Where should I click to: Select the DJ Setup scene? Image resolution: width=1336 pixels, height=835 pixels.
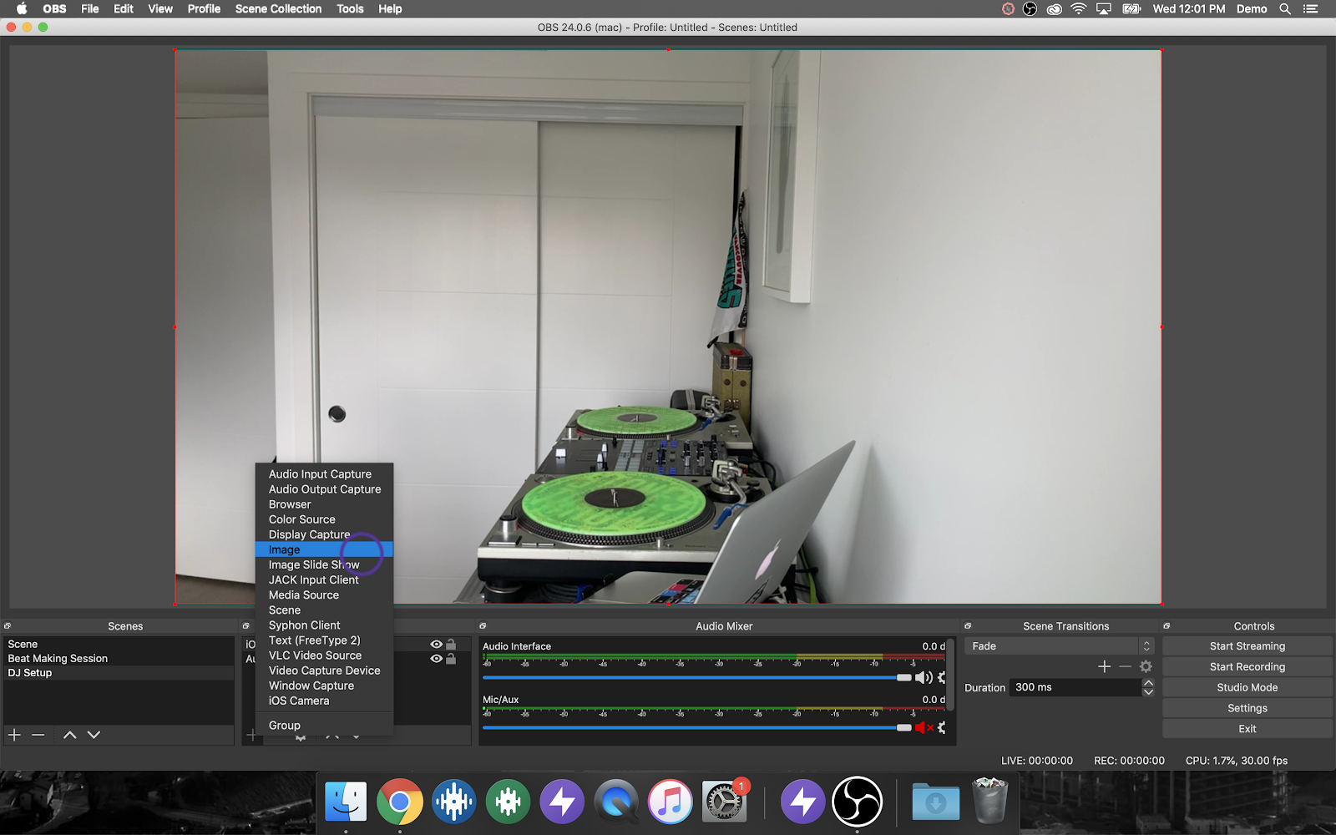point(119,673)
